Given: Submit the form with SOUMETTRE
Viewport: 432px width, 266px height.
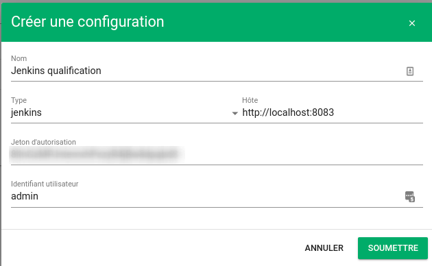Looking at the screenshot, I should pyautogui.click(x=393, y=248).
